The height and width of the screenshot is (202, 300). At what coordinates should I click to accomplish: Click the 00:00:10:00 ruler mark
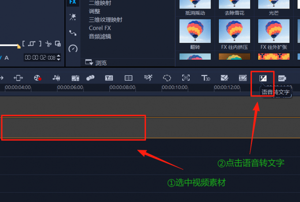175,88
